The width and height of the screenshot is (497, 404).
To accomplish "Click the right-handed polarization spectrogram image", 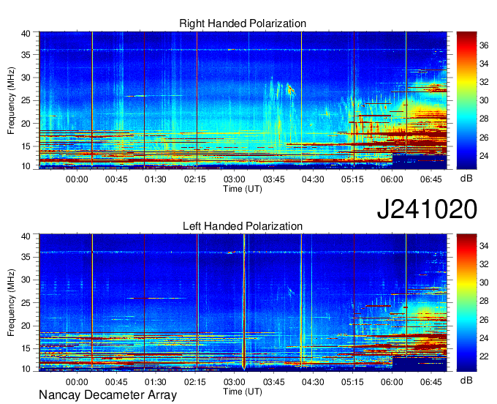I will (243, 100).
